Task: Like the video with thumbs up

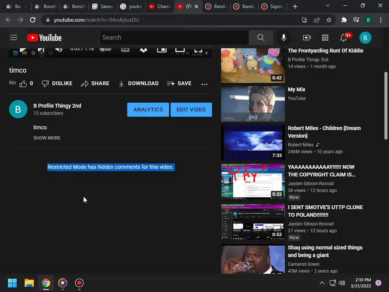Action: pyautogui.click(x=23, y=84)
